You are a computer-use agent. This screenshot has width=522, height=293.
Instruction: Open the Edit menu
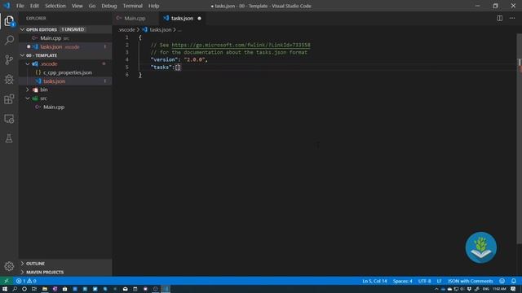click(x=34, y=6)
